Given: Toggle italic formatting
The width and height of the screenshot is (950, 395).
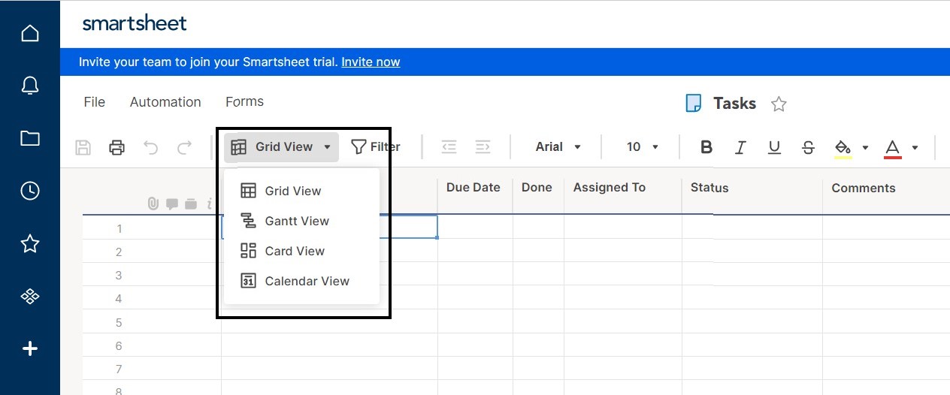Looking at the screenshot, I should pyautogui.click(x=740, y=147).
